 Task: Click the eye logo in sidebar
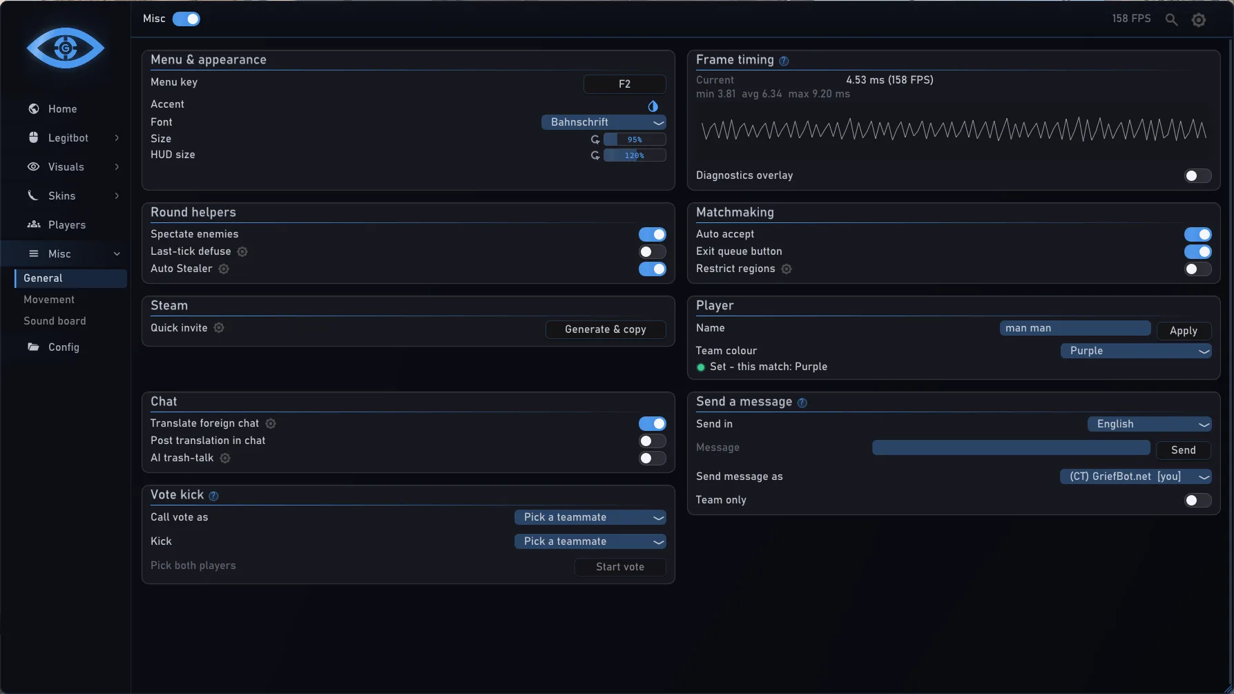coord(66,48)
